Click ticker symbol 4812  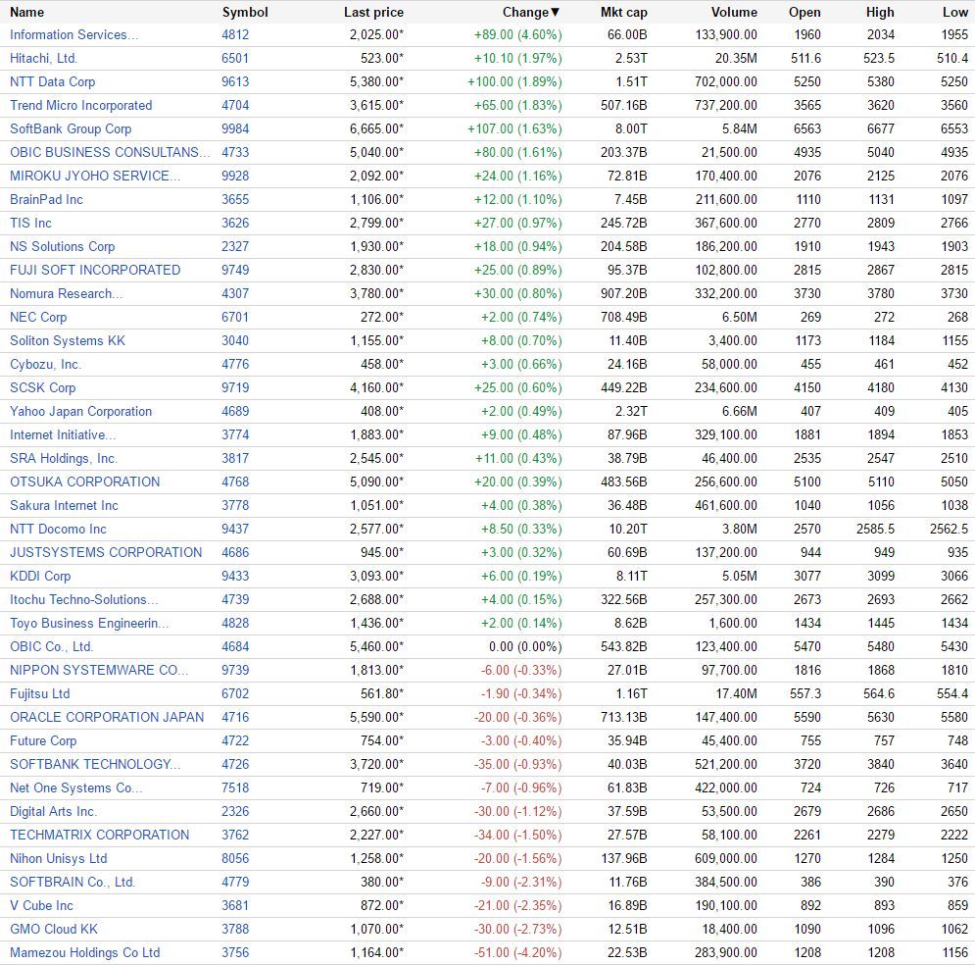pos(235,35)
